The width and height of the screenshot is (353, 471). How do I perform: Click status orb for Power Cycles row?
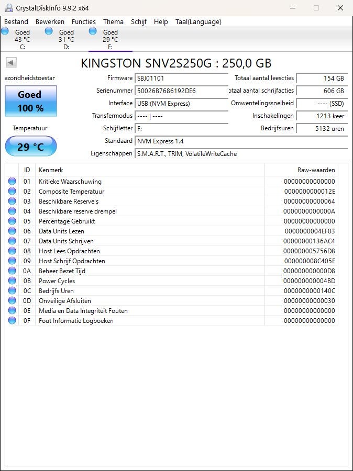click(12, 281)
